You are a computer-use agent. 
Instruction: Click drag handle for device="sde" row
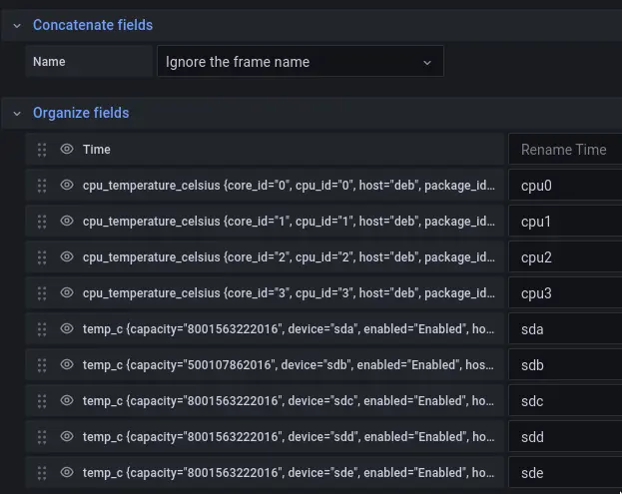tap(42, 473)
